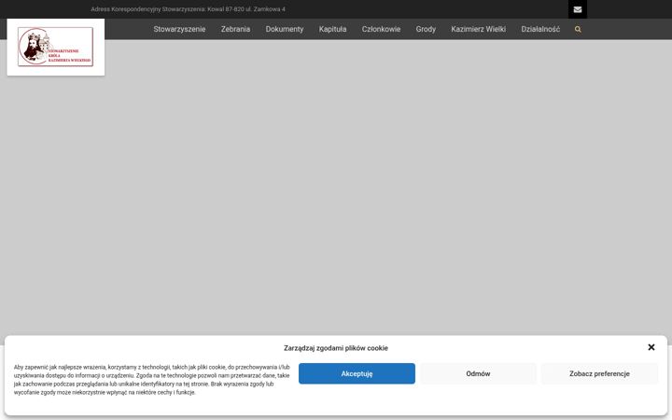Open the Kapituła menu item
The height and width of the screenshot is (420, 672).
[x=332, y=29]
